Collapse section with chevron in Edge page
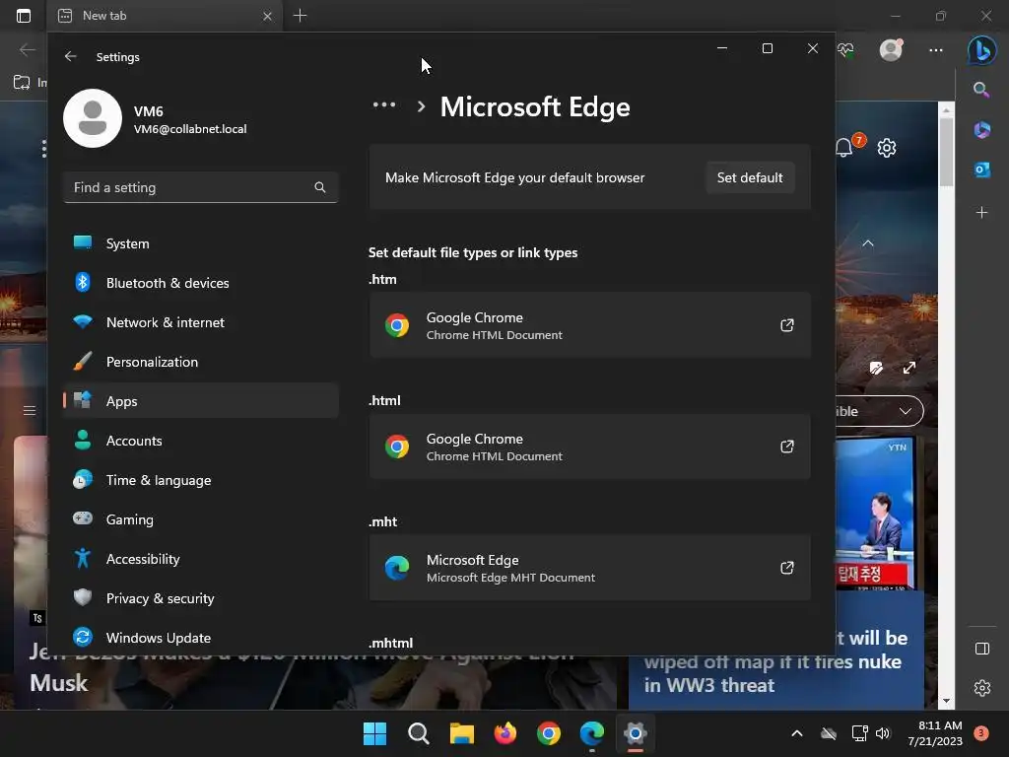 [867, 242]
